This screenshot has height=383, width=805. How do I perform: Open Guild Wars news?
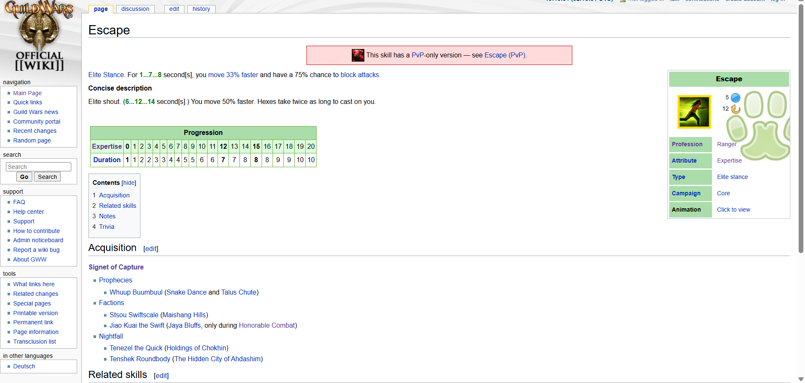pyautogui.click(x=36, y=112)
